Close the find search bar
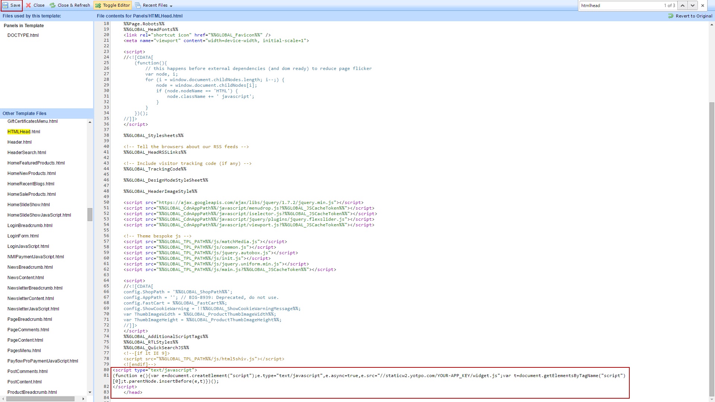This screenshot has height=402, width=715. 703,6
